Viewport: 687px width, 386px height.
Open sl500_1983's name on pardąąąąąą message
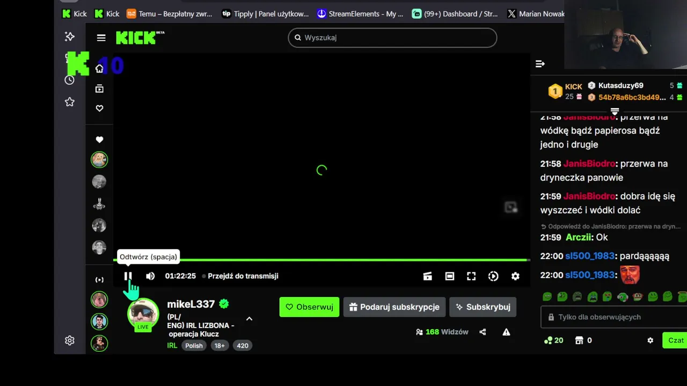[590, 256]
